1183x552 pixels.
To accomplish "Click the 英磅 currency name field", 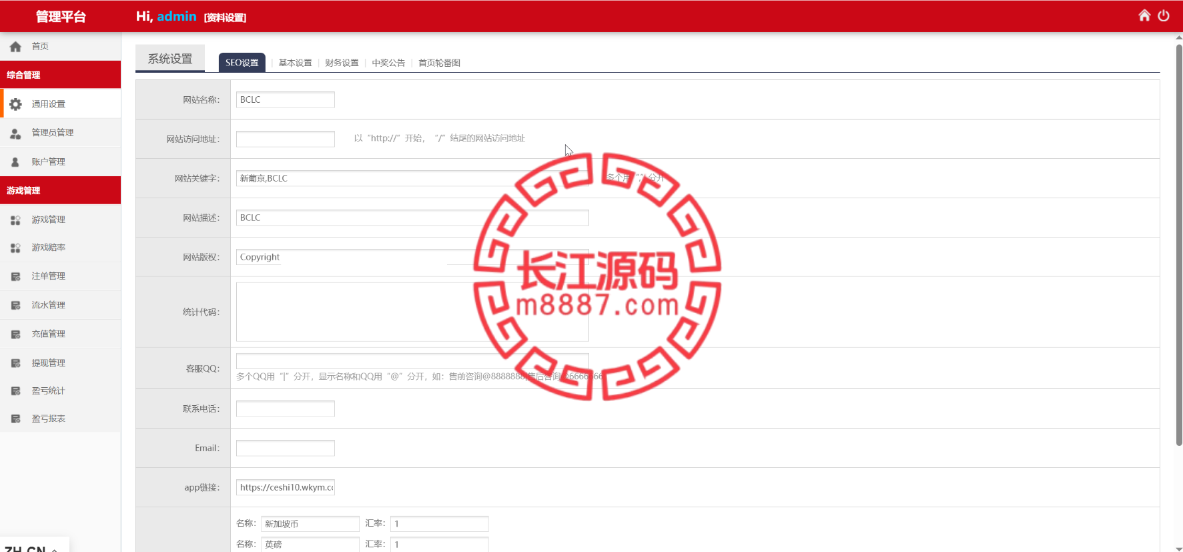I will click(x=310, y=544).
